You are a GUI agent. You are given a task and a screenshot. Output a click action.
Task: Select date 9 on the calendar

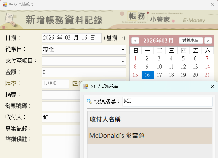[x=147, y=67]
